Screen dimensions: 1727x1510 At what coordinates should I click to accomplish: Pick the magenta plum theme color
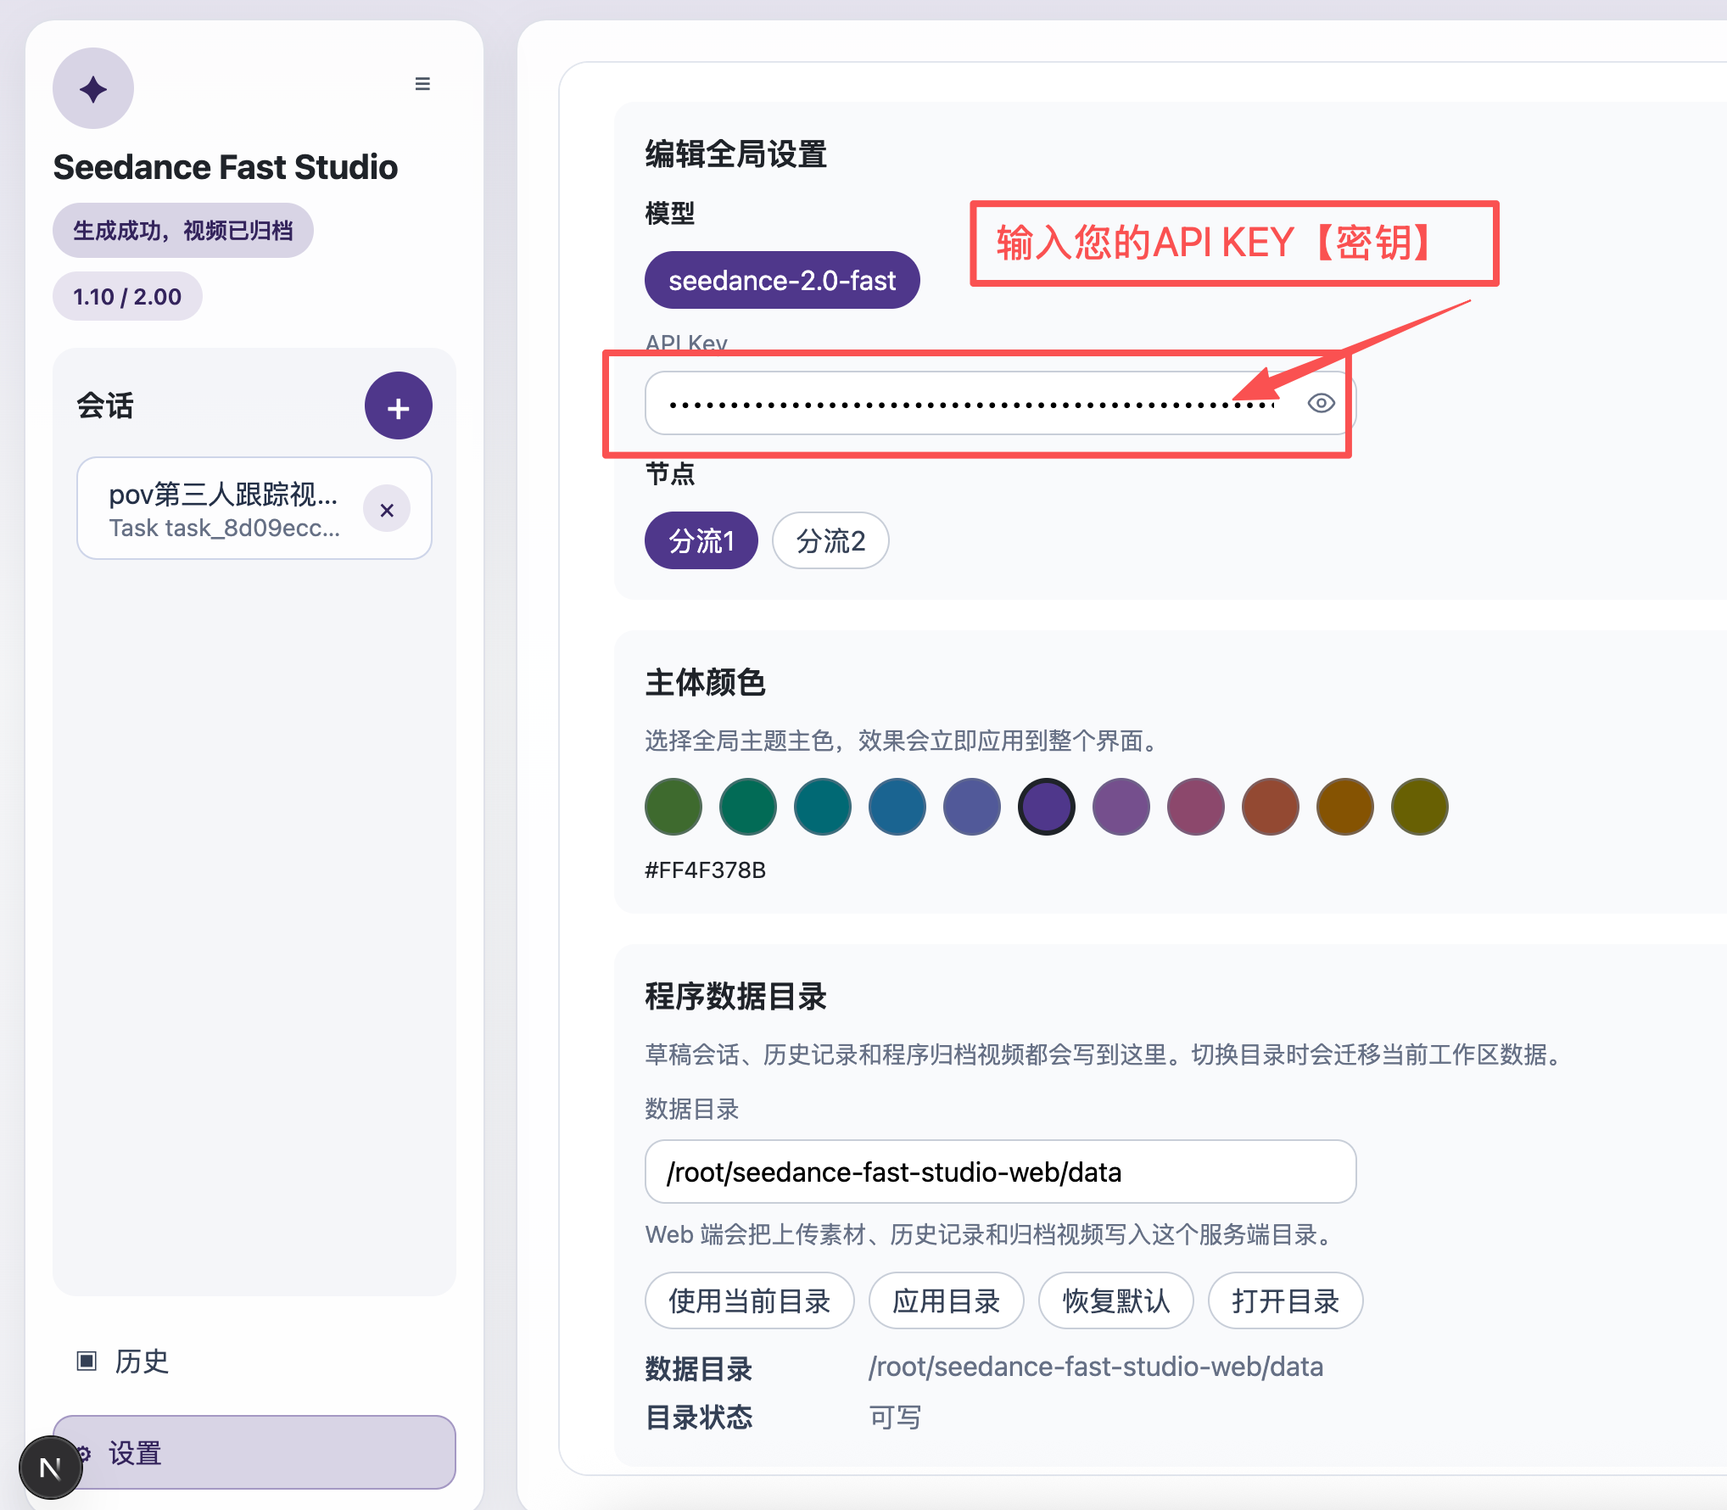coord(1196,807)
